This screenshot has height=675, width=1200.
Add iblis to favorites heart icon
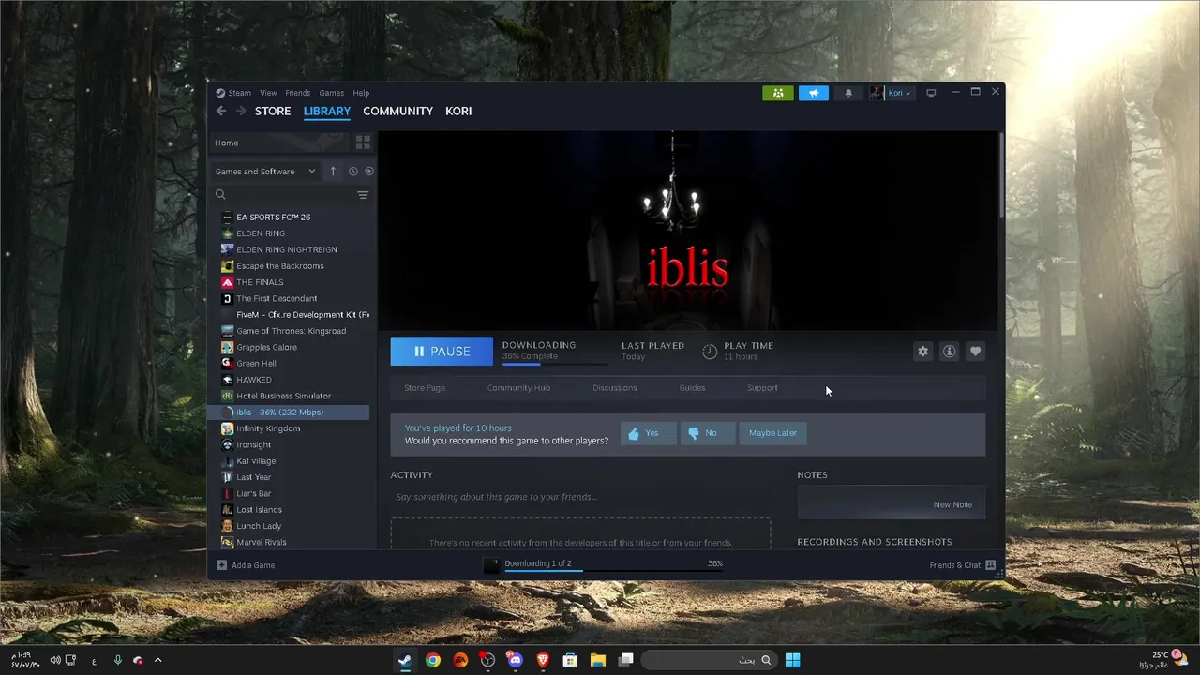point(976,351)
